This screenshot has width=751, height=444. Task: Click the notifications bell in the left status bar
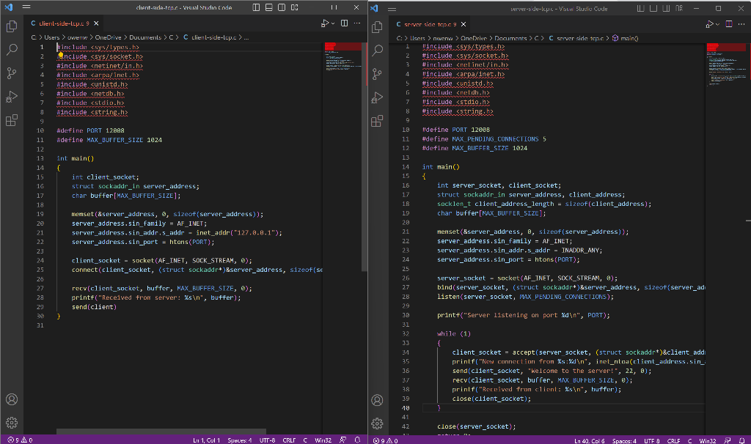coord(356,438)
